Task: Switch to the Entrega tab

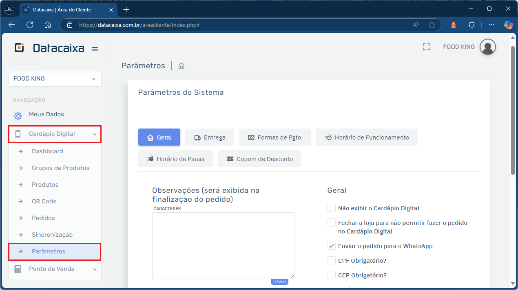Action: point(210,137)
